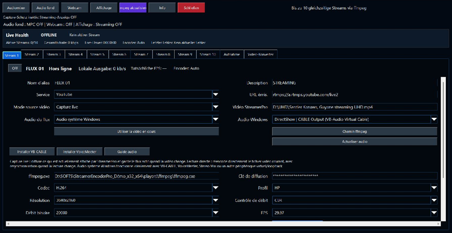Click the Description field containing STREAMING
The width and height of the screenshot is (452, 233).
tap(354, 83)
